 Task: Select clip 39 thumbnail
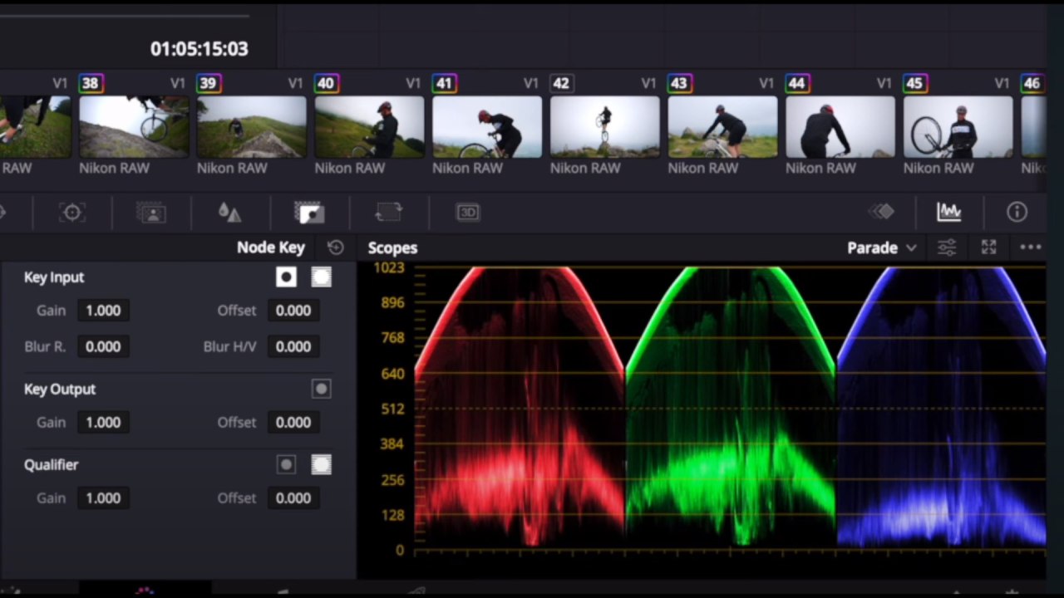(251, 126)
